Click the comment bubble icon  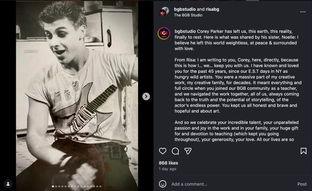coord(175,151)
